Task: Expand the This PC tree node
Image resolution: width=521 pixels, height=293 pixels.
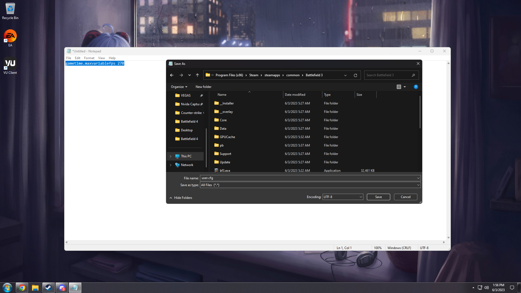Action: pos(171,156)
